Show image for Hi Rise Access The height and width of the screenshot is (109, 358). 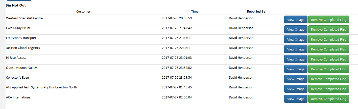tap(296, 59)
